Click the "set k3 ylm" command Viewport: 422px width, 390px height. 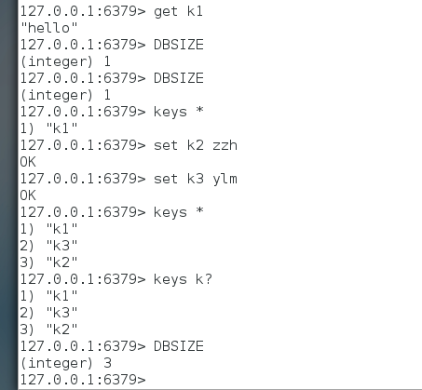click(x=196, y=179)
